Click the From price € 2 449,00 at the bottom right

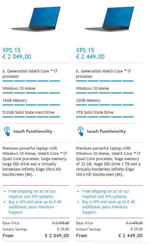(130, 236)
